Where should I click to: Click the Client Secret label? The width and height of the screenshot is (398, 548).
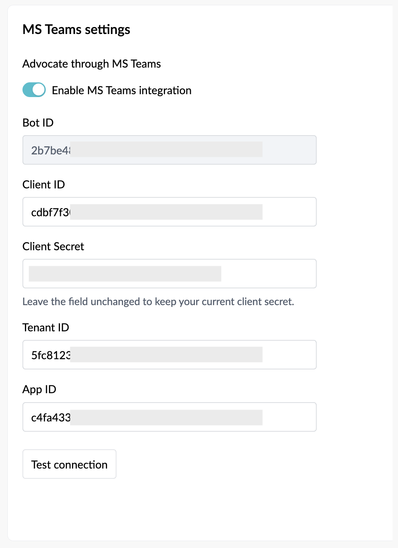pyautogui.click(x=53, y=246)
